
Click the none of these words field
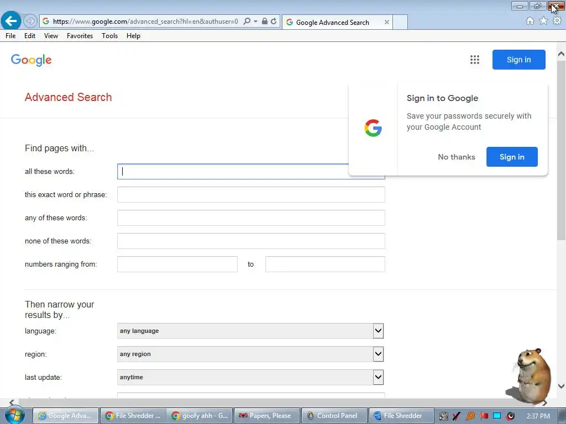coord(251,241)
